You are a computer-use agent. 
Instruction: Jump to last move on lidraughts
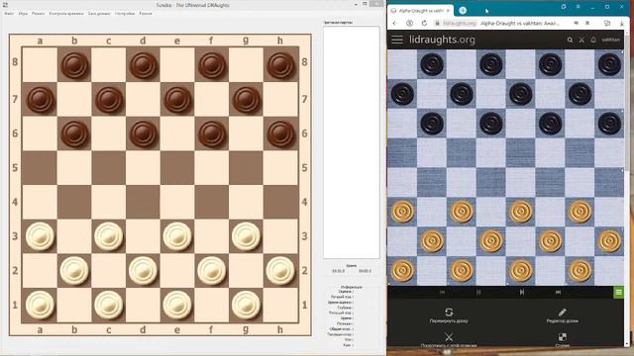[558, 292]
